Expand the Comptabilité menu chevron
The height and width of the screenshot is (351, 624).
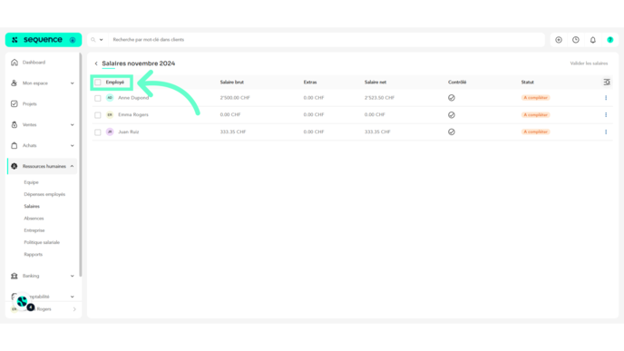tap(72, 297)
